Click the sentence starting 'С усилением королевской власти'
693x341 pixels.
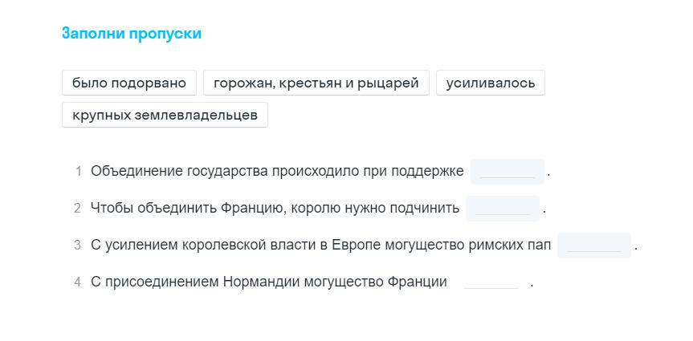click(320, 246)
